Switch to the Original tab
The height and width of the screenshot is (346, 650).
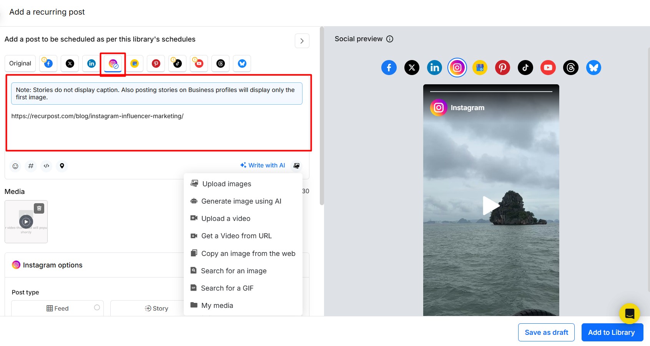(20, 64)
